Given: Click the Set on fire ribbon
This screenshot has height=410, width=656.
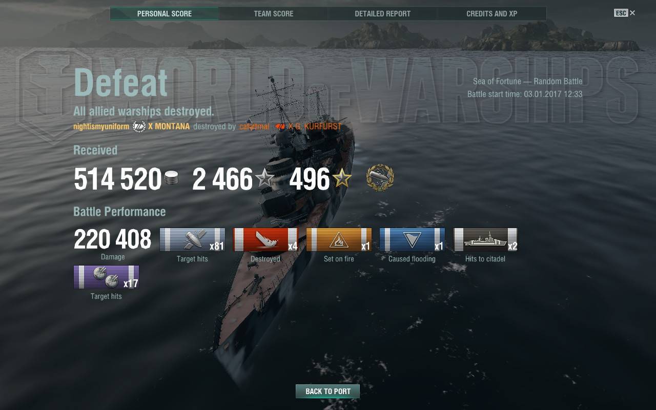Looking at the screenshot, I should pyautogui.click(x=339, y=239).
